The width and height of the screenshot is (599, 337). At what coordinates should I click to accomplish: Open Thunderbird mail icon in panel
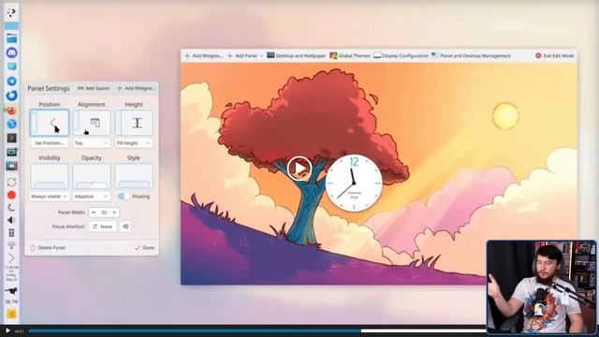click(x=11, y=95)
